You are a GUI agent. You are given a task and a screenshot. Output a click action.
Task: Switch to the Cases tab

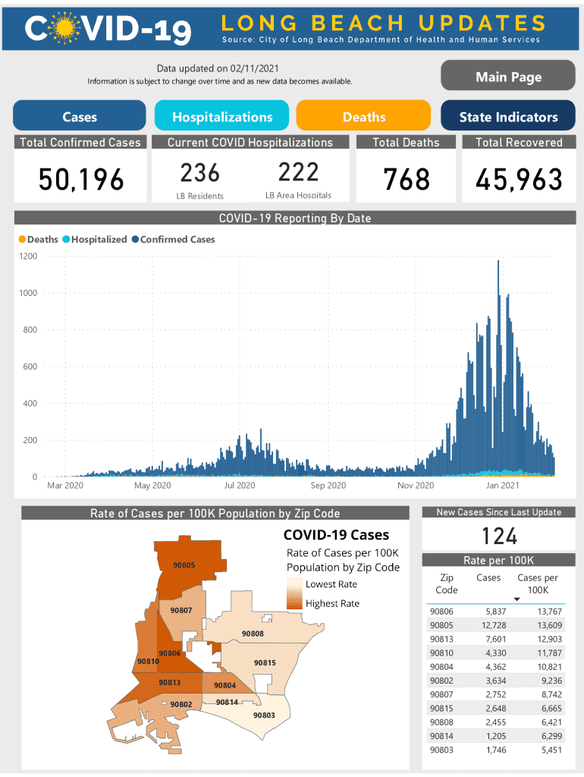(80, 117)
